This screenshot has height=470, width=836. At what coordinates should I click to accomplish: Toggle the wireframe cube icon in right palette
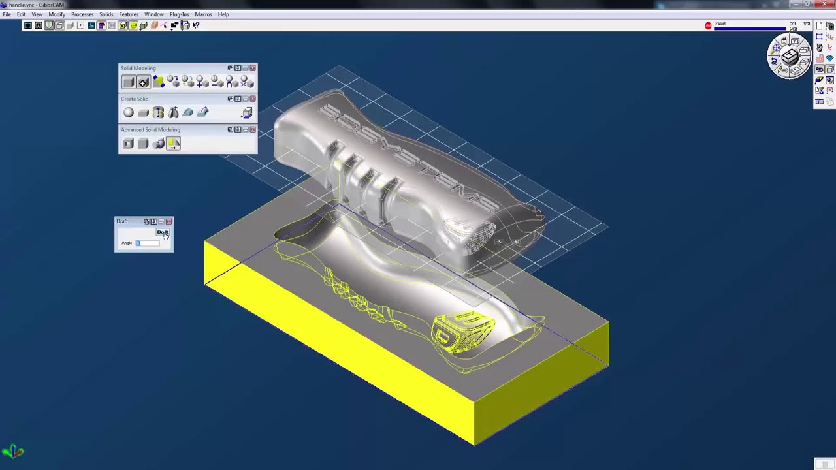click(830, 69)
